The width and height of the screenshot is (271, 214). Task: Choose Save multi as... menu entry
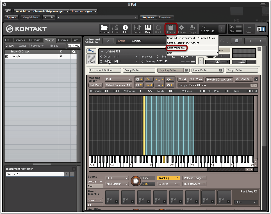pos(176,48)
